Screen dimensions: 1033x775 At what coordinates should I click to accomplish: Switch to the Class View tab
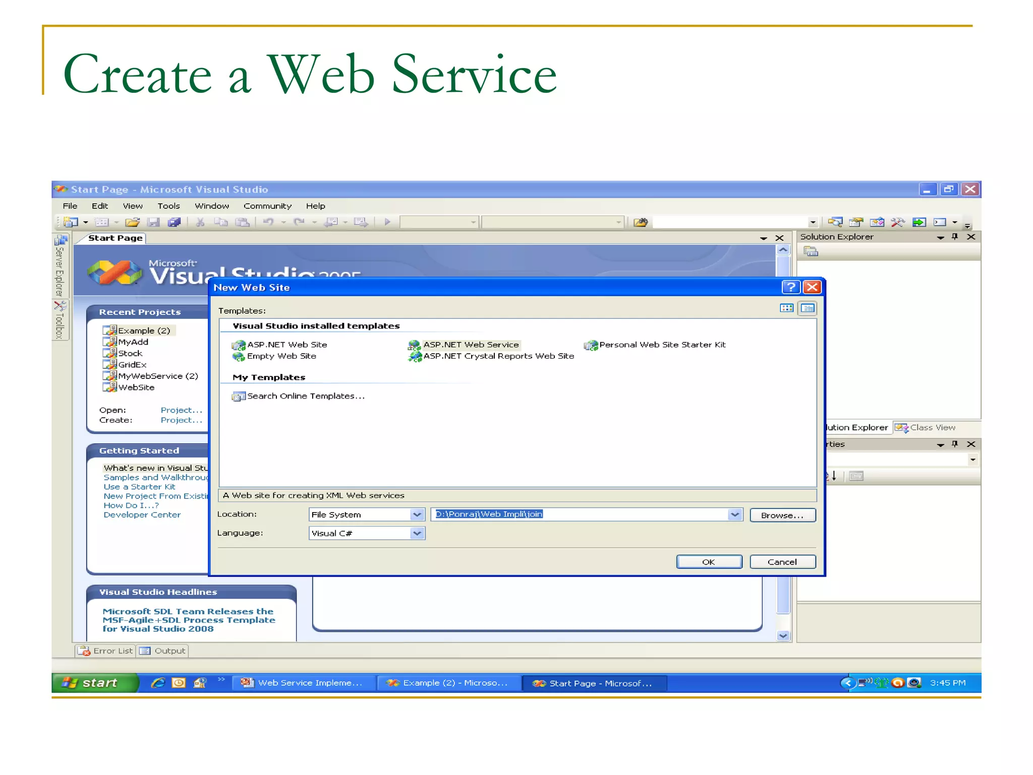pos(925,428)
